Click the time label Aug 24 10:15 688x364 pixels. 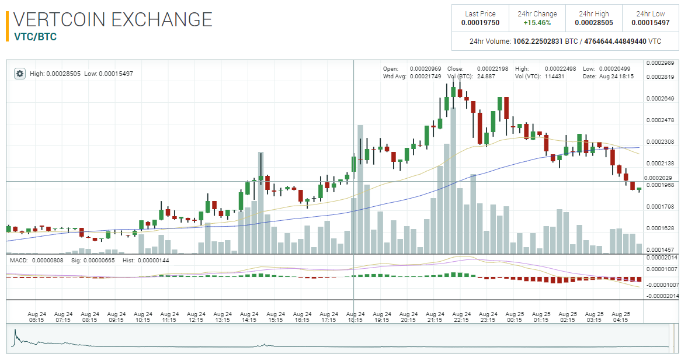point(143,317)
